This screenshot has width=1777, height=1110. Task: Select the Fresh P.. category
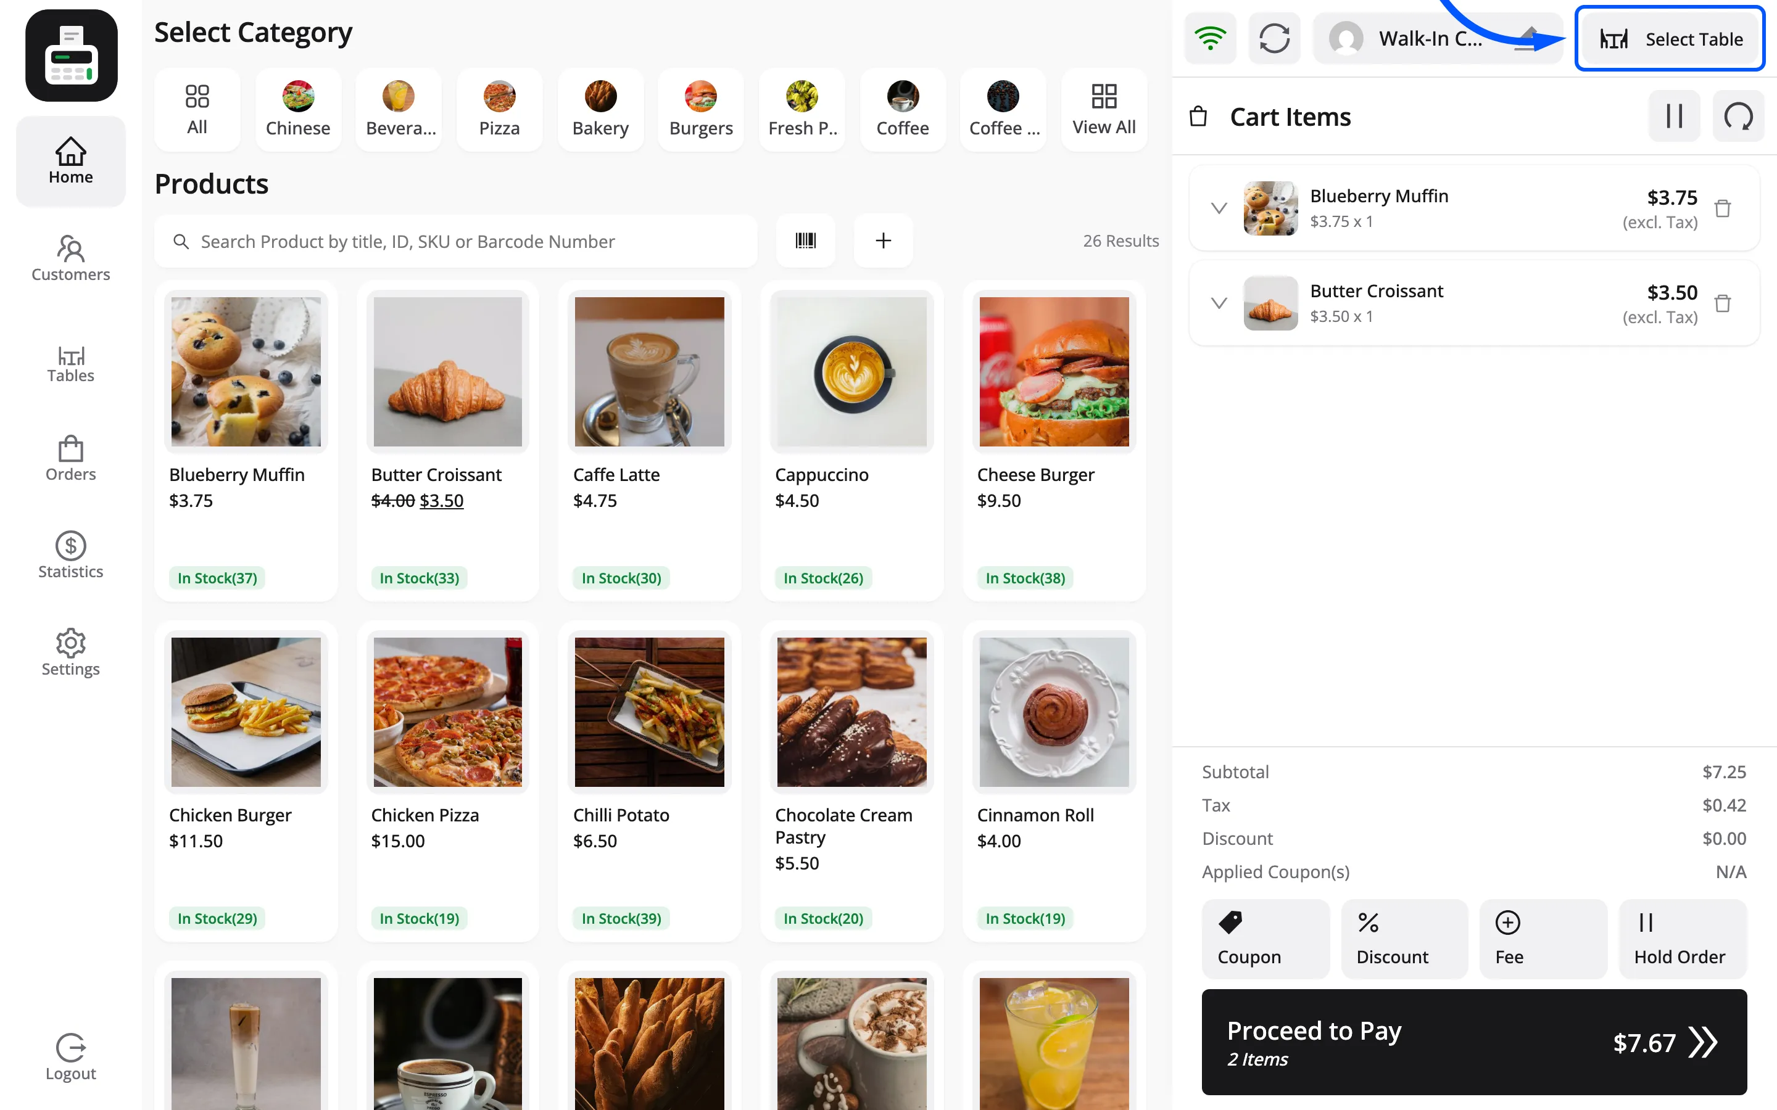pos(802,109)
